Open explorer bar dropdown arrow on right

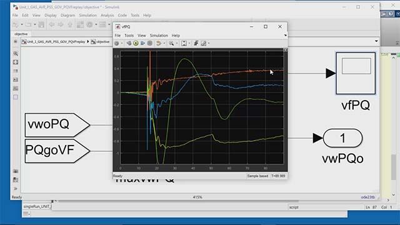click(376, 41)
